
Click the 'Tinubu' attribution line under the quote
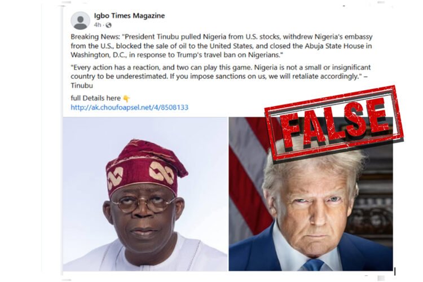[82, 86]
